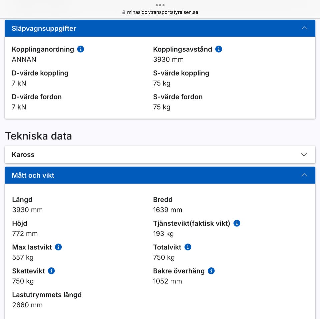Select the Kopplingsavstånd value 3930 mm

[168, 60]
